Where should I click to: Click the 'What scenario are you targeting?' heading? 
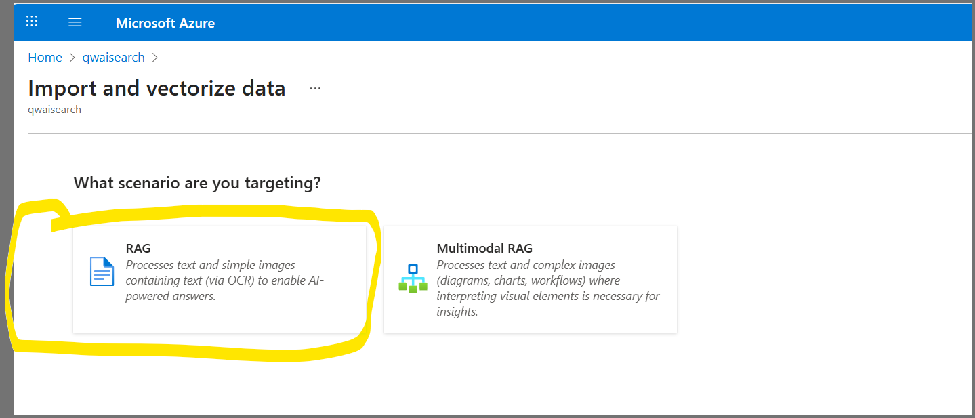pyautogui.click(x=196, y=183)
